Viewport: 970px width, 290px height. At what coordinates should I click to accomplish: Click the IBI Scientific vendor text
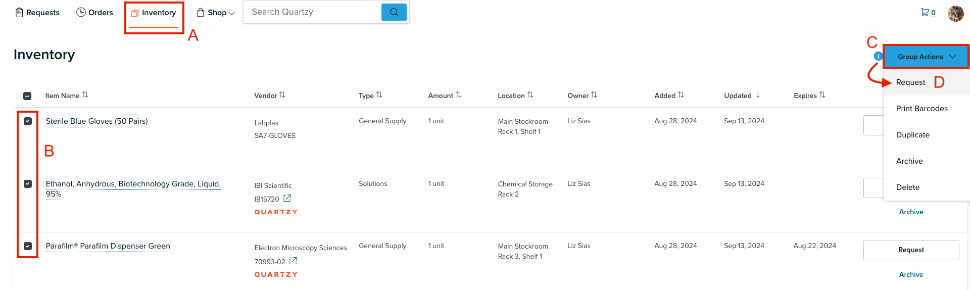[273, 186]
